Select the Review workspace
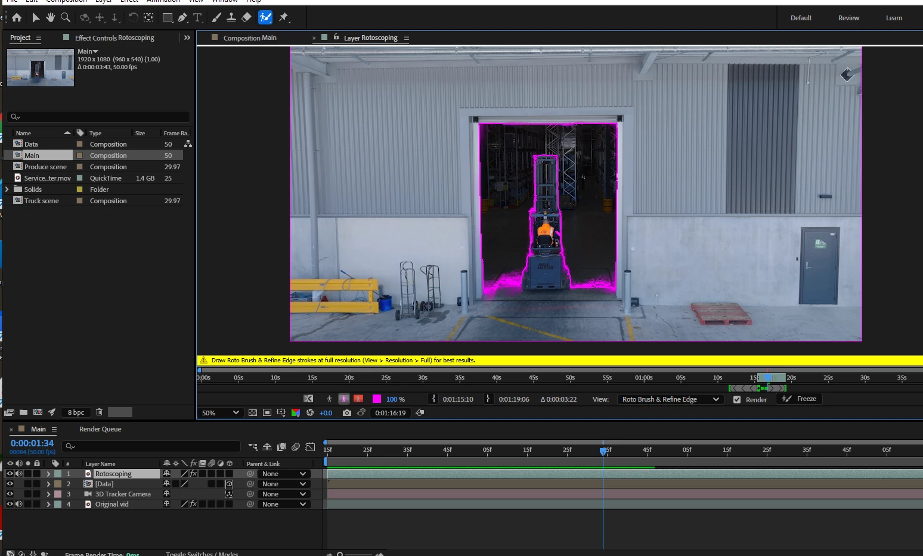The width and height of the screenshot is (923, 556). click(848, 18)
